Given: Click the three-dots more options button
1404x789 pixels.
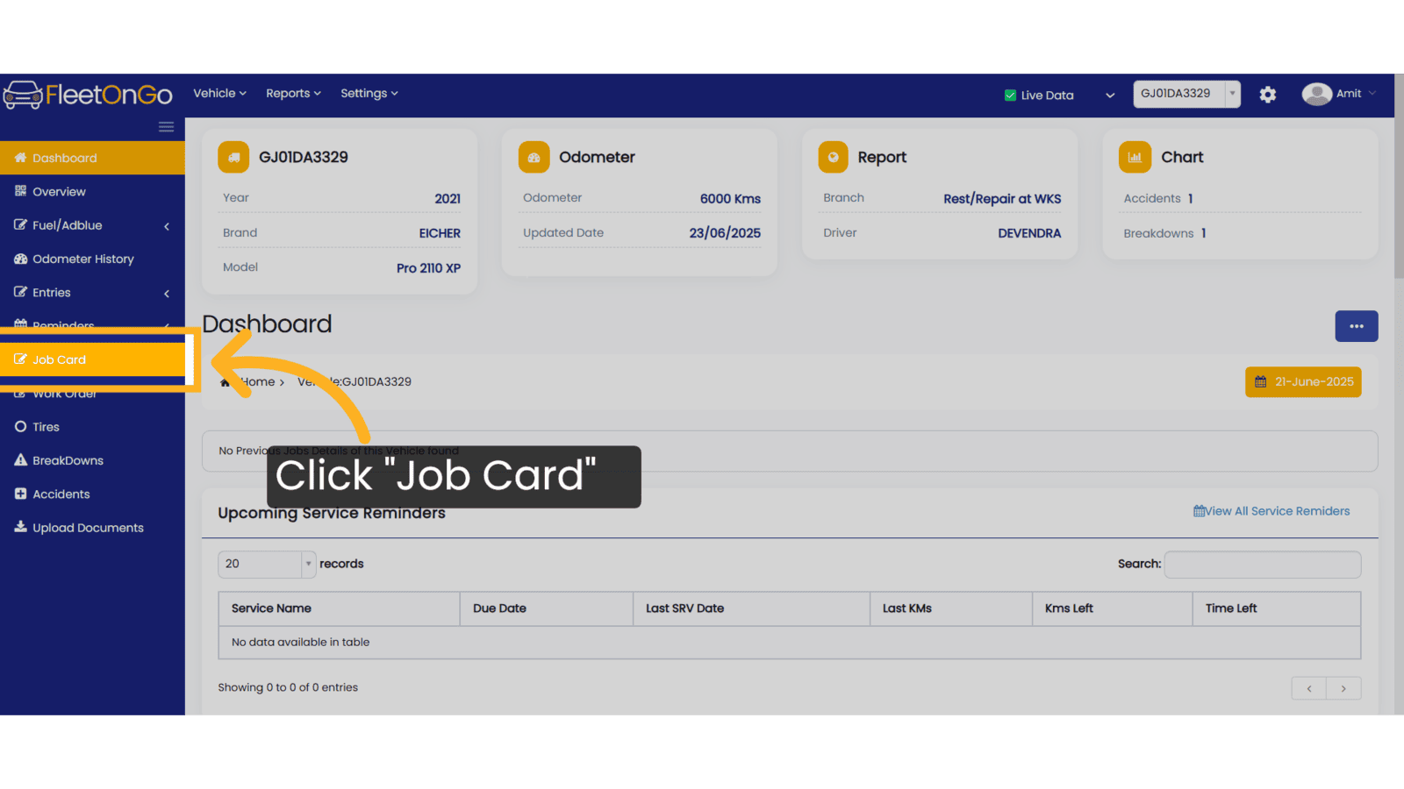Looking at the screenshot, I should coord(1357,326).
